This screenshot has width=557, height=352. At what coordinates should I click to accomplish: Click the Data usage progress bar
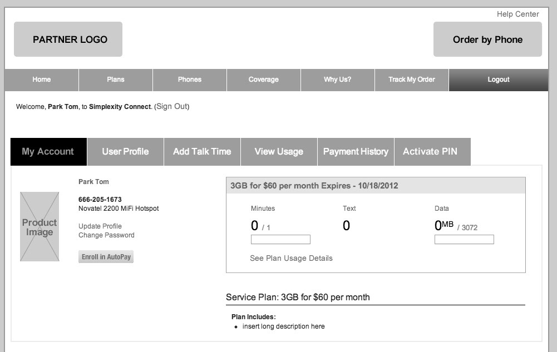pos(464,240)
